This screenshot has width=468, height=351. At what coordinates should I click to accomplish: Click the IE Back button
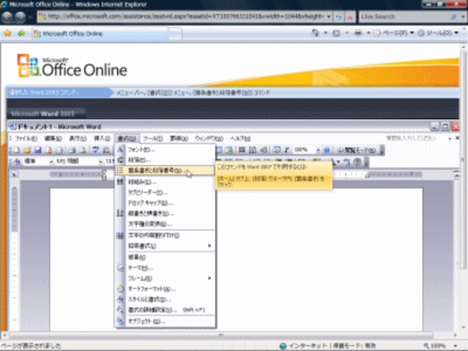point(8,17)
